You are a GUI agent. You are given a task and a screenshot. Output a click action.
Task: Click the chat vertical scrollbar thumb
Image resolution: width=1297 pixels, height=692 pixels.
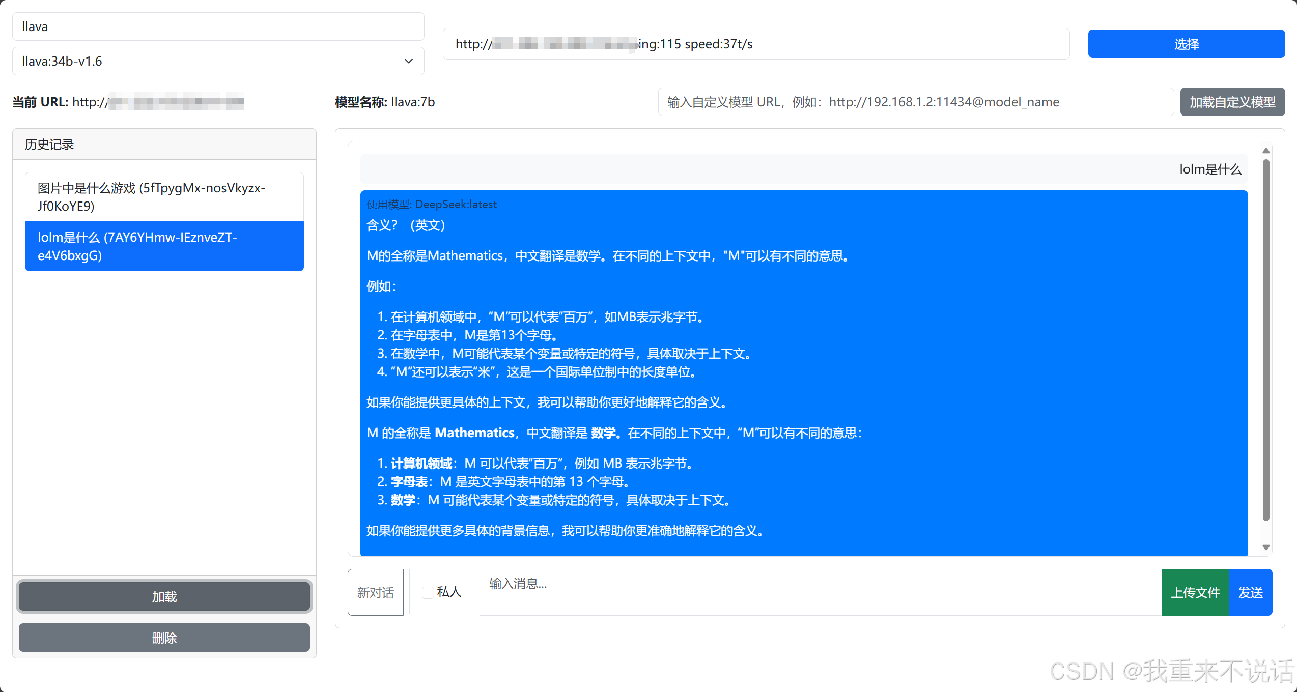tap(1266, 341)
